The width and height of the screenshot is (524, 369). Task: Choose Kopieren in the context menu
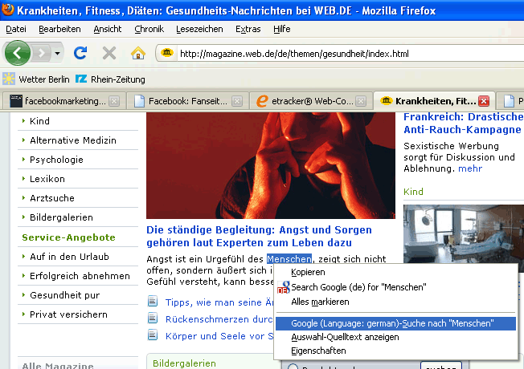395,272
